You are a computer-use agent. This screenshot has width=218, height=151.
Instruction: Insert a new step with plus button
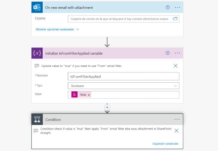coord(107,107)
